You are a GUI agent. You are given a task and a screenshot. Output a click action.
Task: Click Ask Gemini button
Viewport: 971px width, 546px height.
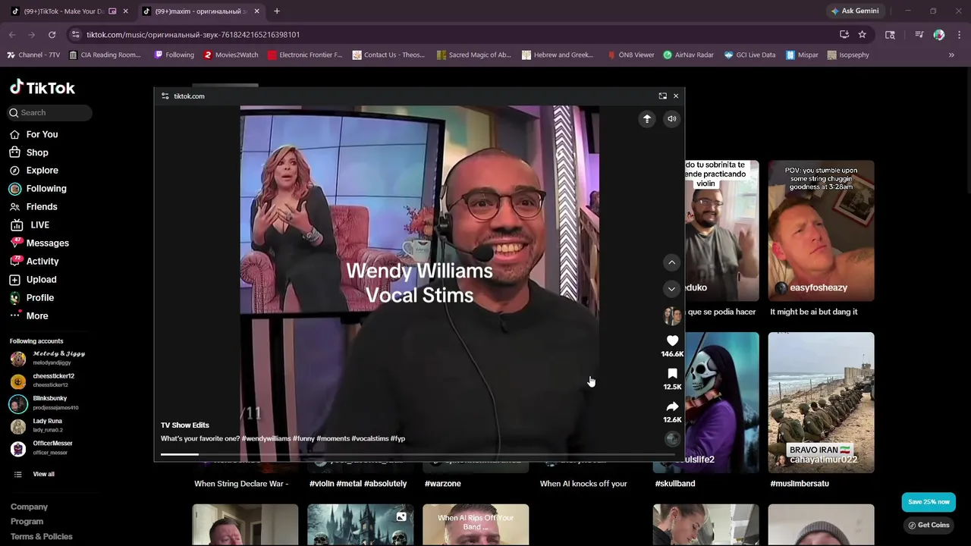pos(854,11)
